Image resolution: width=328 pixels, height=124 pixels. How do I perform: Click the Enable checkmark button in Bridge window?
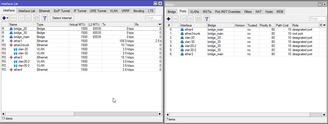click(184, 19)
